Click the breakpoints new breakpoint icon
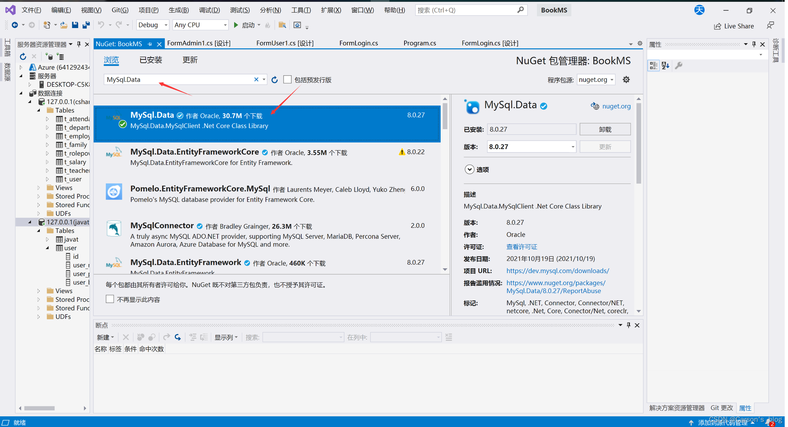Viewport: 788px width, 427px height. click(x=105, y=337)
